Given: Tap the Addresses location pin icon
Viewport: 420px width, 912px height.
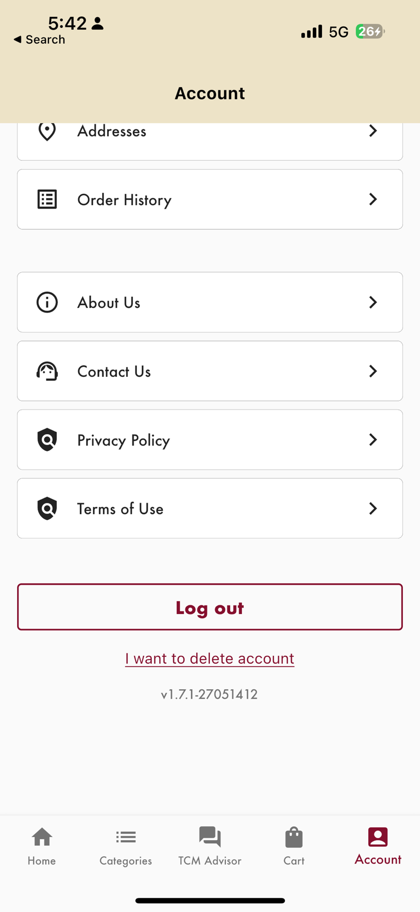Looking at the screenshot, I should point(47,131).
